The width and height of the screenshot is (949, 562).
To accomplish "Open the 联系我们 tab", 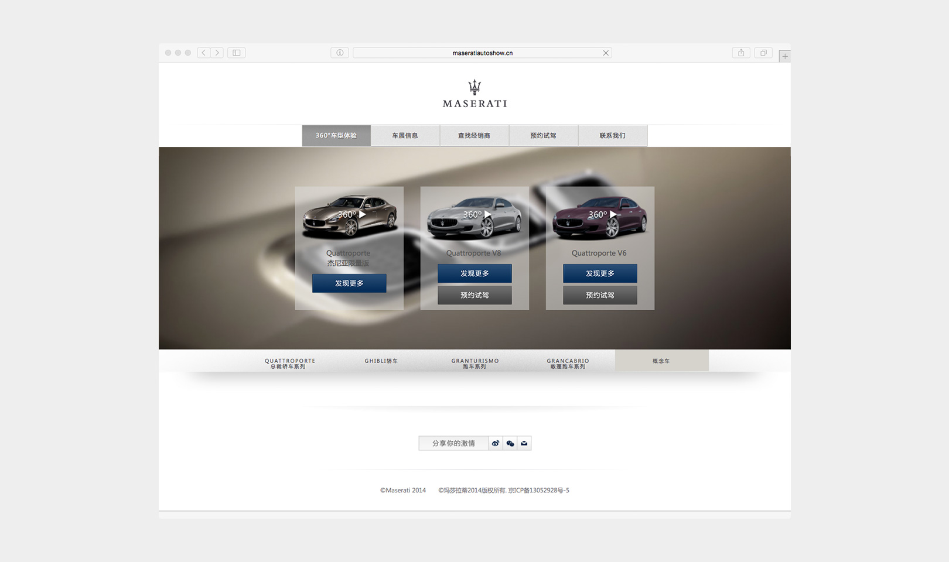I will click(613, 135).
